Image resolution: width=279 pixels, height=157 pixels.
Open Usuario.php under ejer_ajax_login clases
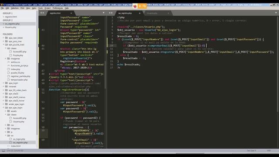point(19,122)
